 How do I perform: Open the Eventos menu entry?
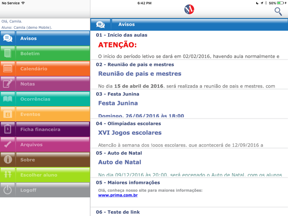(45, 114)
